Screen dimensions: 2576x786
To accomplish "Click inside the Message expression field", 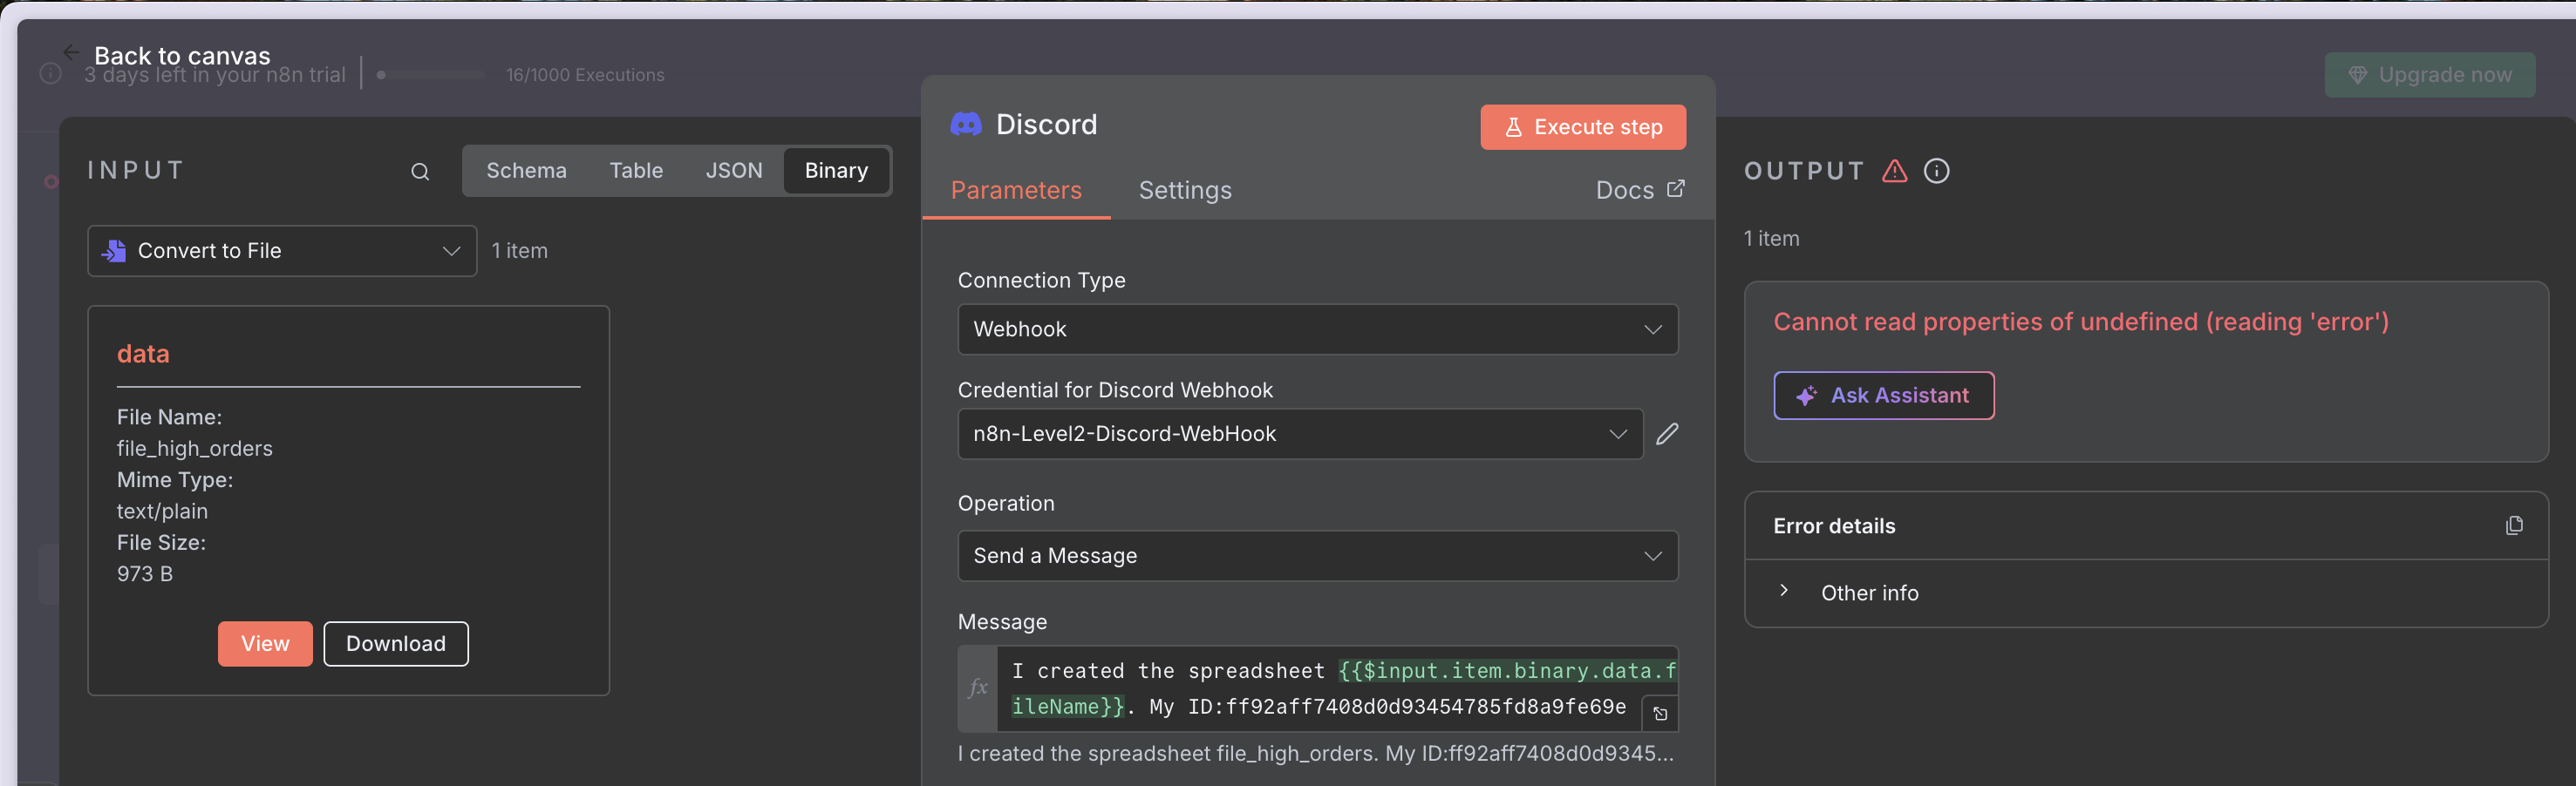I will tap(1320, 688).
